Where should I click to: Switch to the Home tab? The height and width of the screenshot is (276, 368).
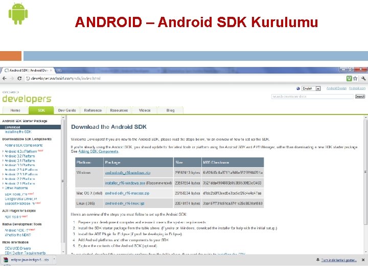point(15,110)
